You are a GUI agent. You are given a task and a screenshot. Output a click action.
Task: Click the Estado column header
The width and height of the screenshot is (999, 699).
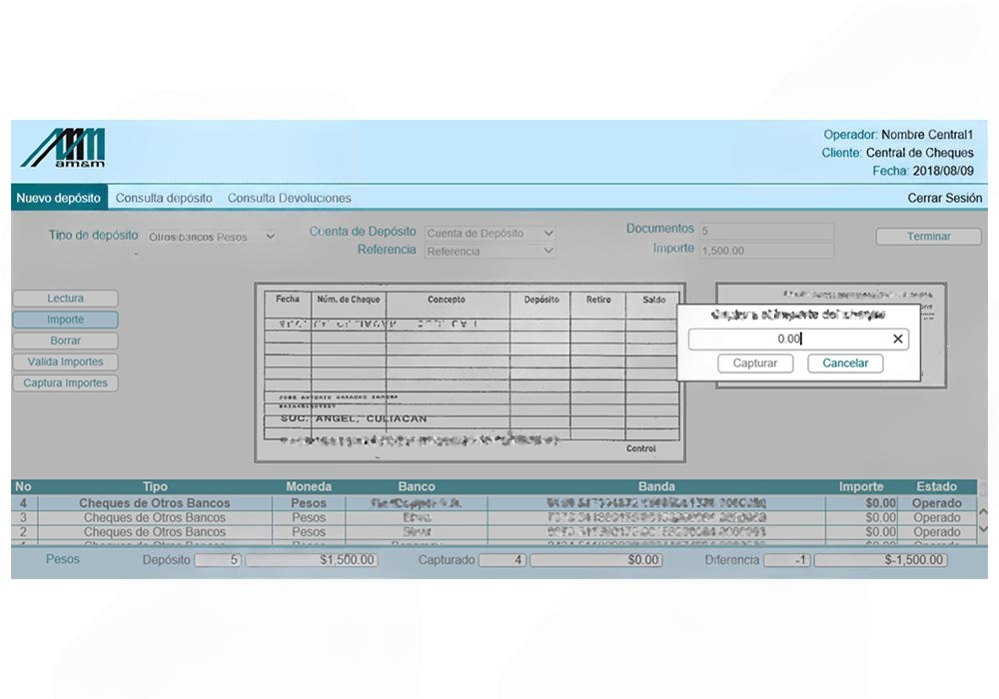click(x=937, y=486)
